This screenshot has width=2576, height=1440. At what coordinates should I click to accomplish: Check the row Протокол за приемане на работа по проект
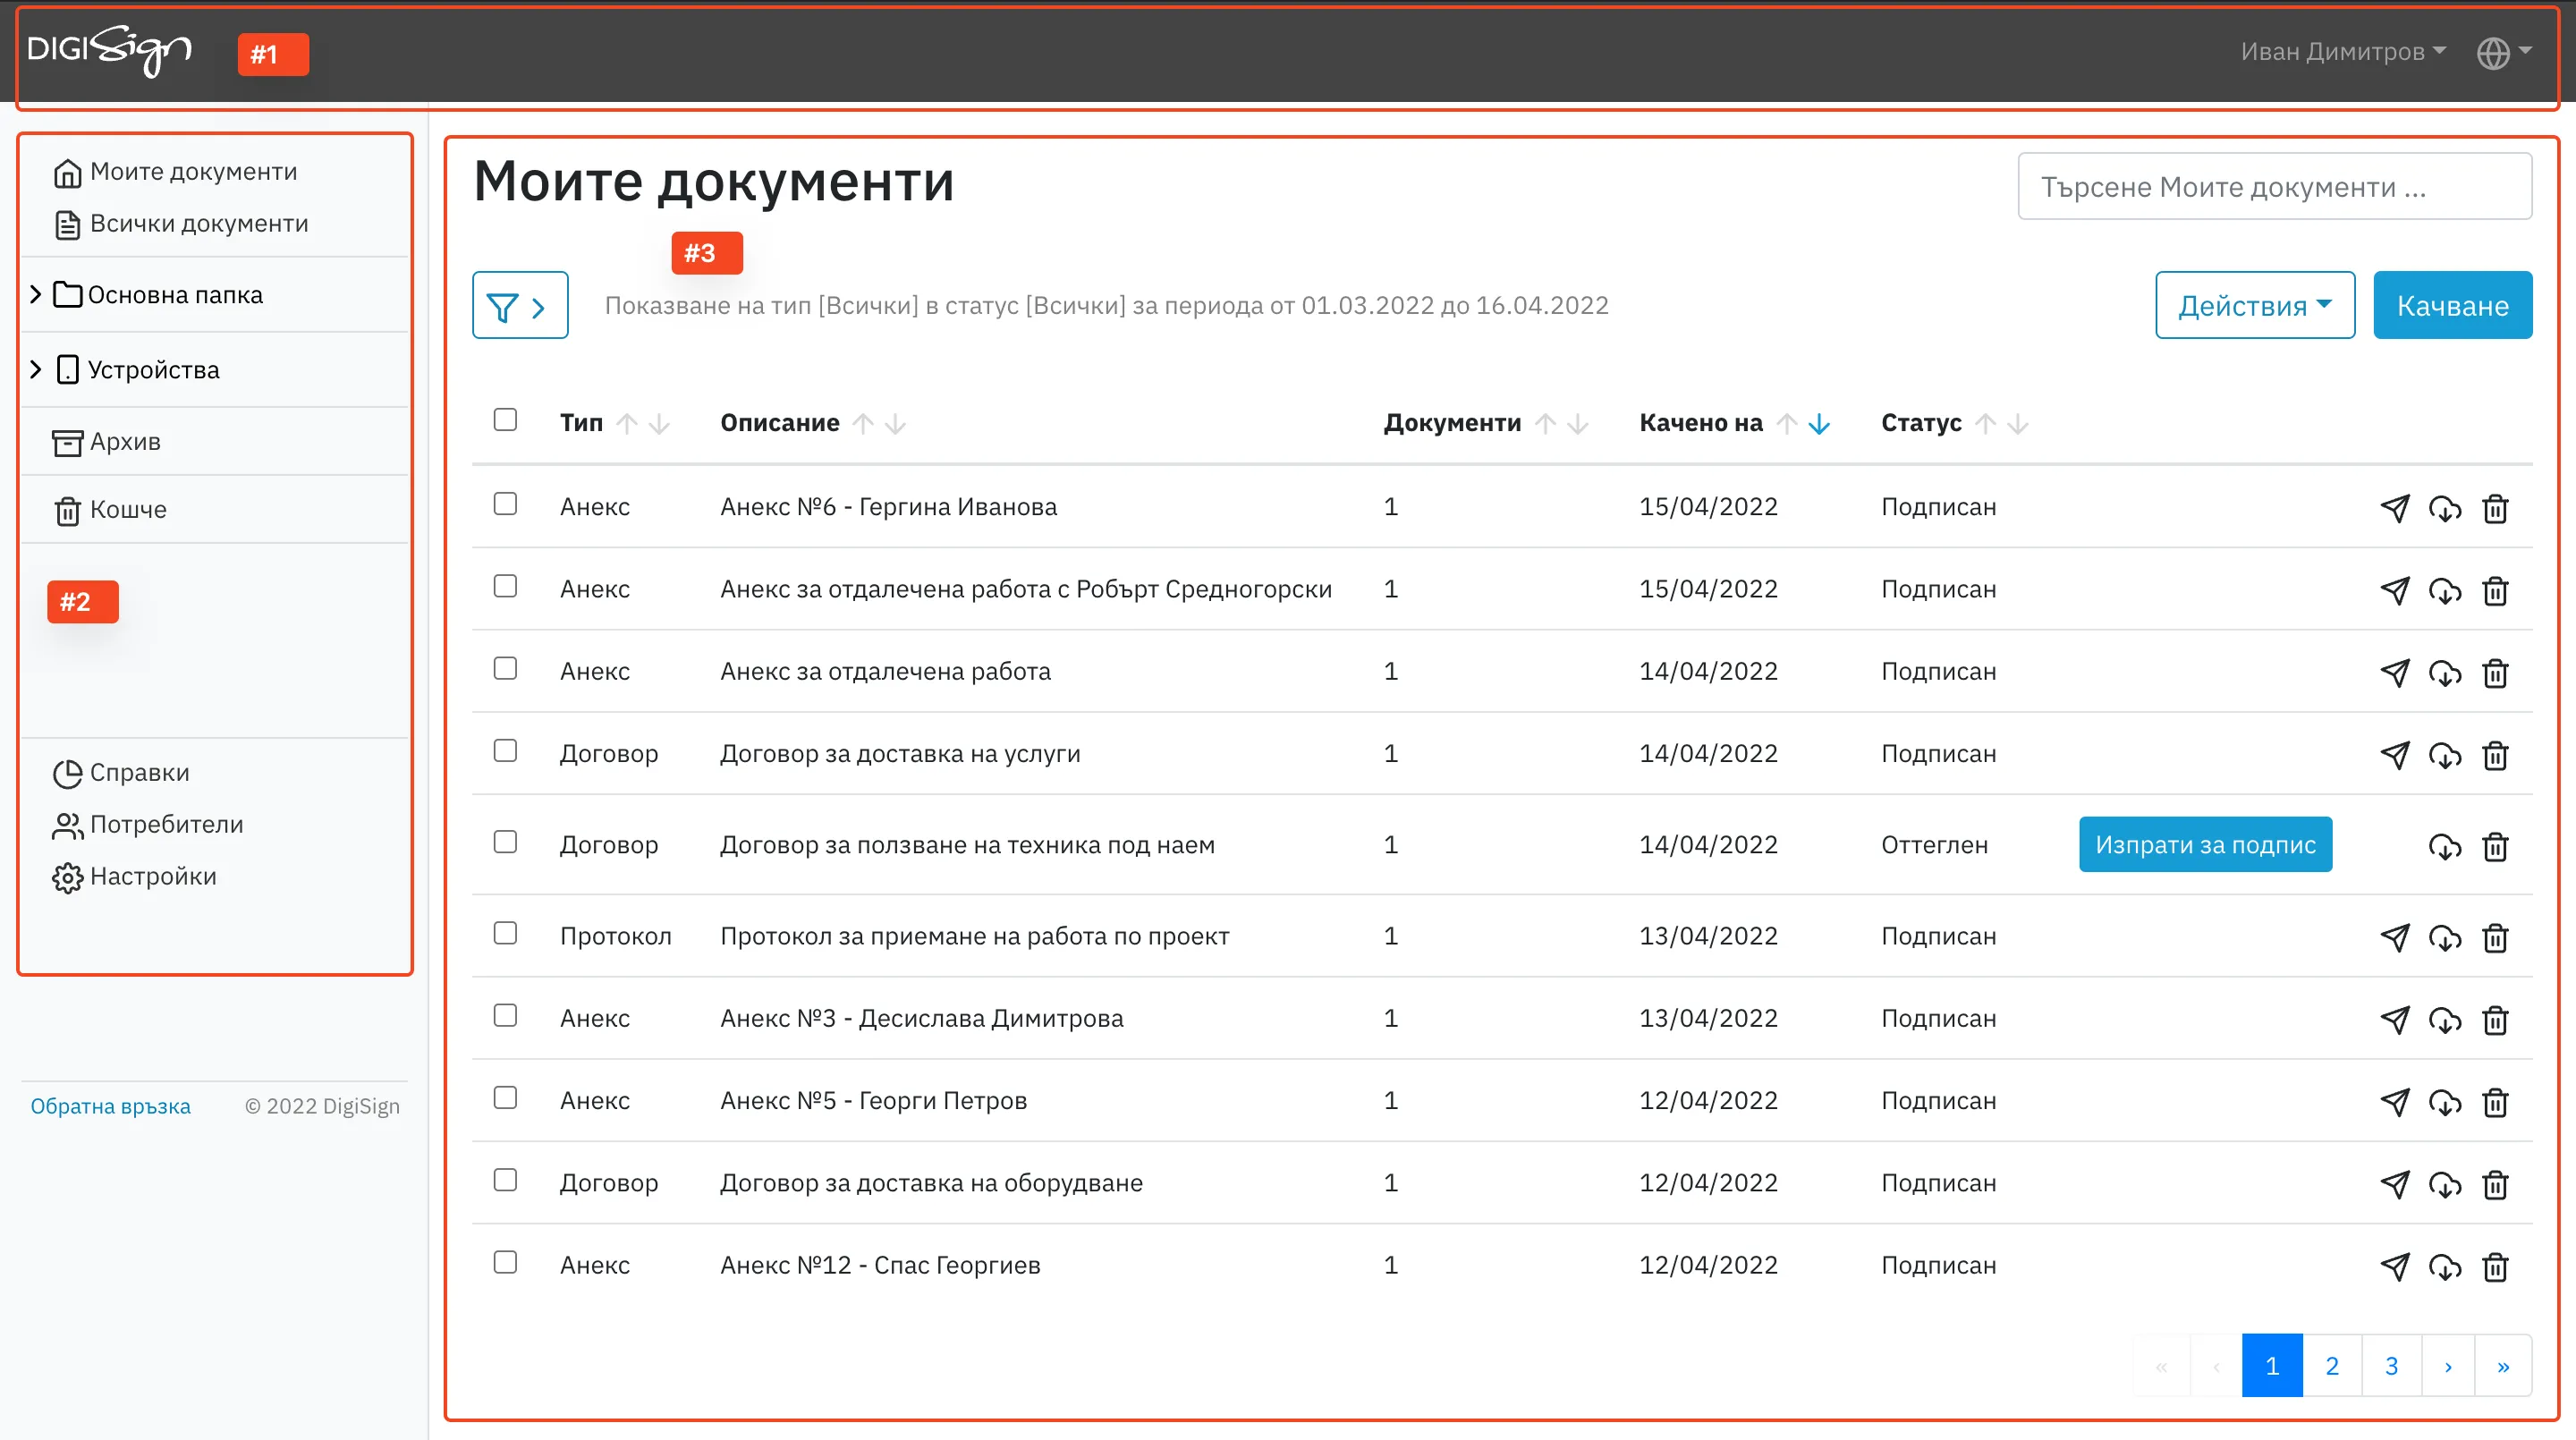tap(505, 932)
